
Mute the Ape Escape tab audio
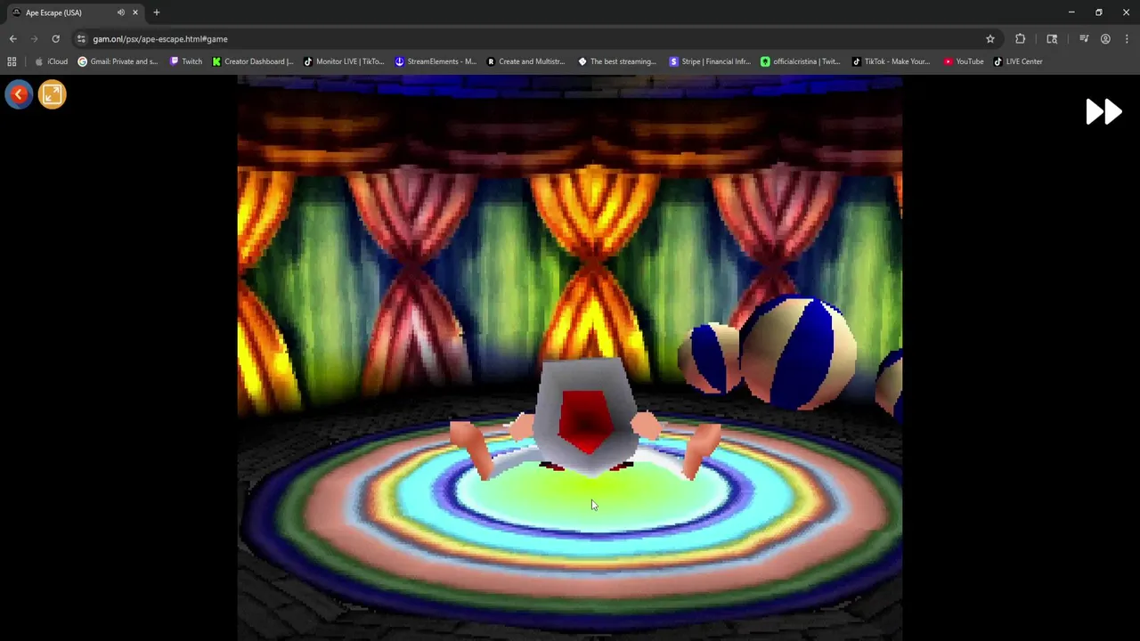(x=120, y=12)
